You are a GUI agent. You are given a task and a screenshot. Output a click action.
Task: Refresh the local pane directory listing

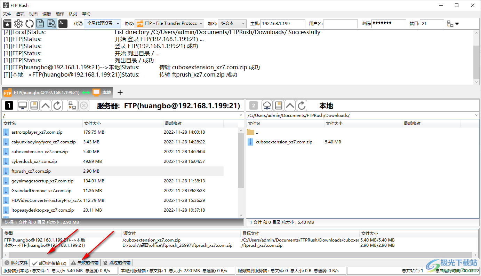[x=302, y=106]
